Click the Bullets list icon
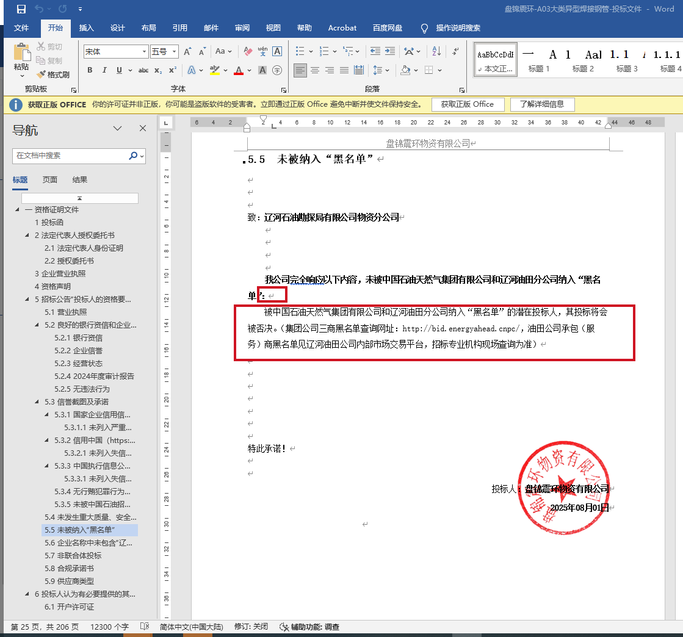The height and width of the screenshot is (637, 683). coord(300,51)
